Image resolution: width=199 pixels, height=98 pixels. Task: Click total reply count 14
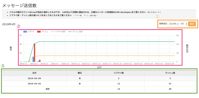pyautogui.click(x=119, y=89)
